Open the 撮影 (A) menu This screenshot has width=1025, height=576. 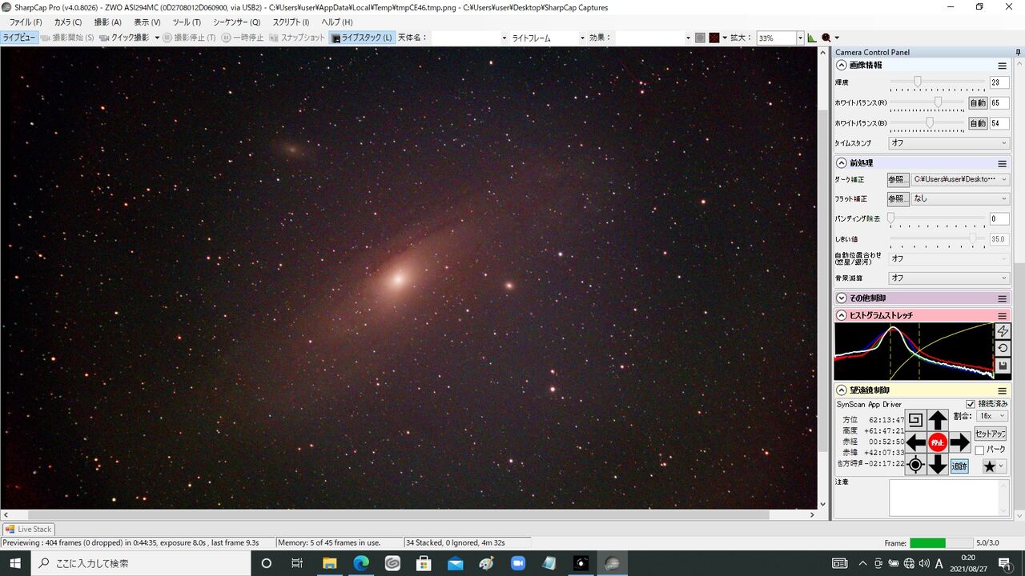(107, 22)
